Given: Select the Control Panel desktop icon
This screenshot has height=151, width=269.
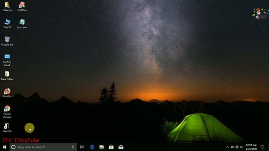Looking at the screenshot, I should [7, 60].
